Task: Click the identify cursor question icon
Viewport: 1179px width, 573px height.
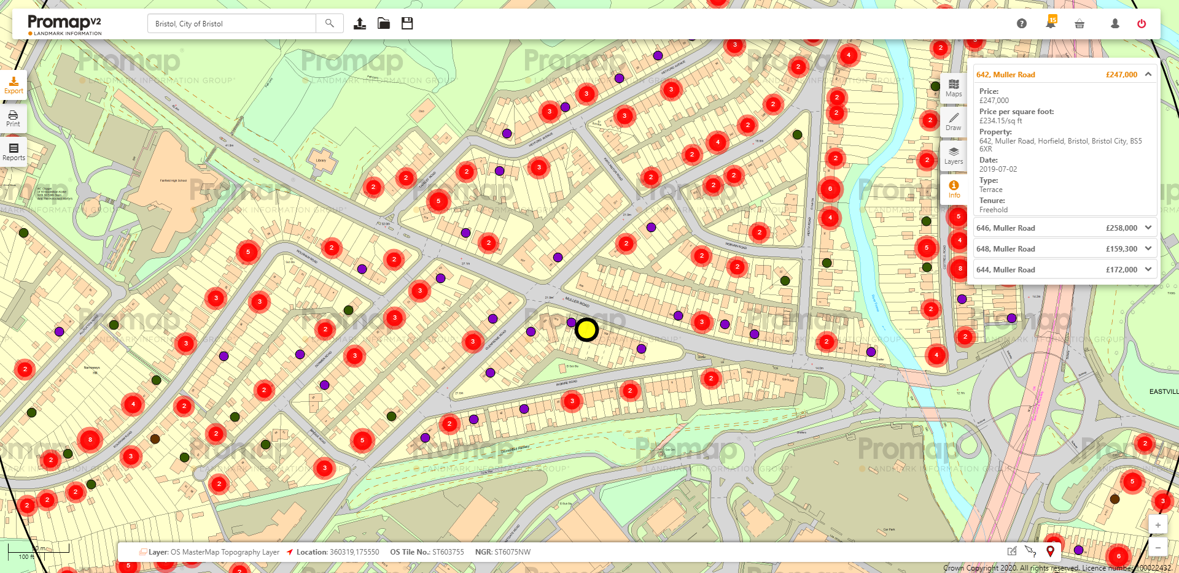Action: [x=1030, y=552]
